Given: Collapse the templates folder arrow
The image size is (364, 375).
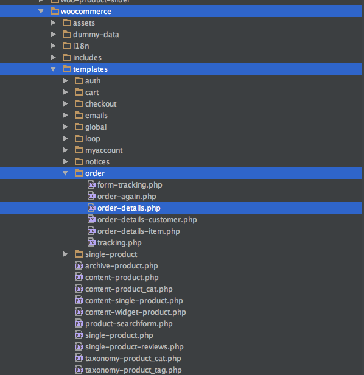Looking at the screenshot, I should pyautogui.click(x=53, y=69).
